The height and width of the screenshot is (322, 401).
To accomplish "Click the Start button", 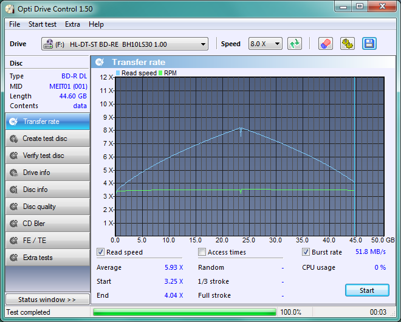I will 367,290.
